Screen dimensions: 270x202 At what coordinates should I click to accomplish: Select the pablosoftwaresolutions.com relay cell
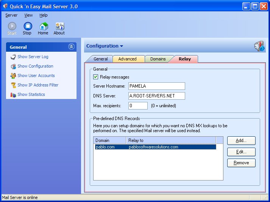point(153,147)
